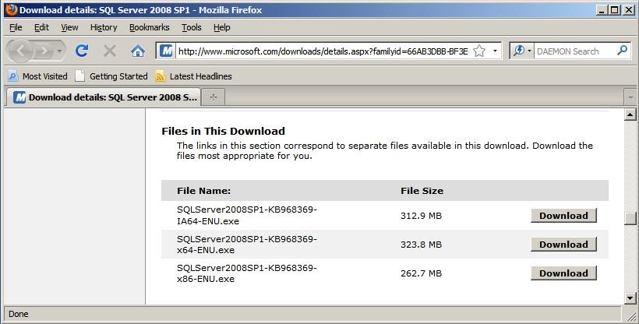Open the search engine selector dropdown arrow
Screen dimensions: 639x324
click(x=529, y=51)
